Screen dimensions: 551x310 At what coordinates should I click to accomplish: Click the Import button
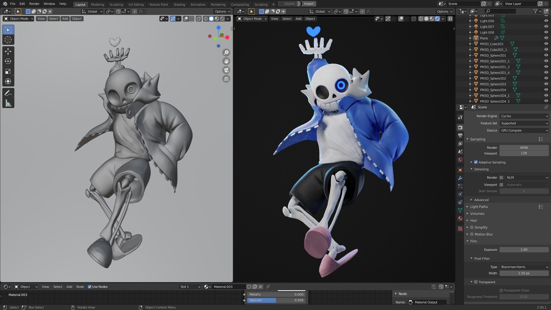(309, 4)
